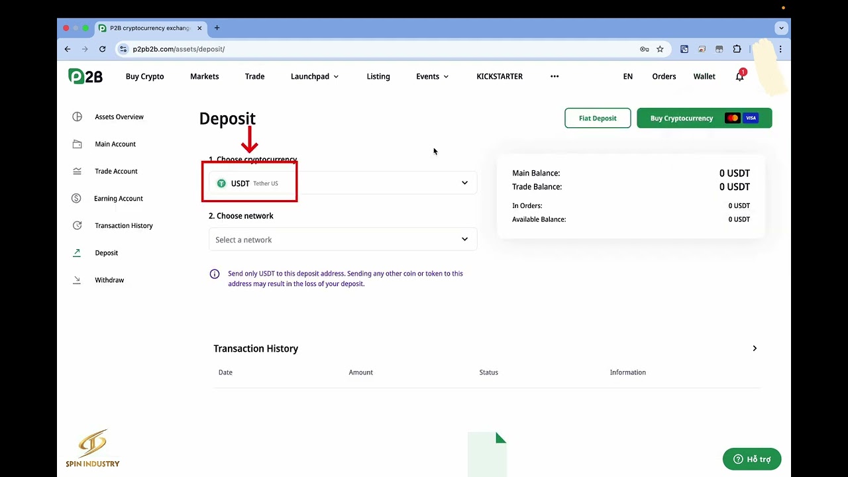This screenshot has height=477, width=848.
Task: Open the browser tab list dropdown
Action: [782, 28]
